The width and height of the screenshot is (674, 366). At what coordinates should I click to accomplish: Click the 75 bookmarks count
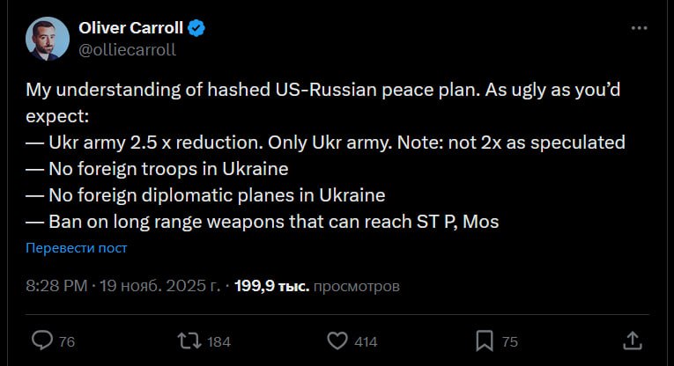[510, 341]
